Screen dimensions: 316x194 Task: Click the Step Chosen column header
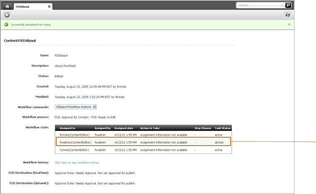pyautogui.click(x=203, y=128)
